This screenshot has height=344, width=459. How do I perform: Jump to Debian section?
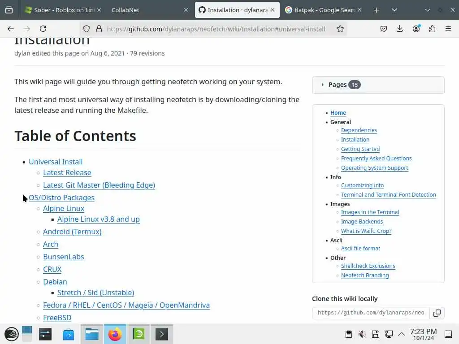tap(55, 282)
